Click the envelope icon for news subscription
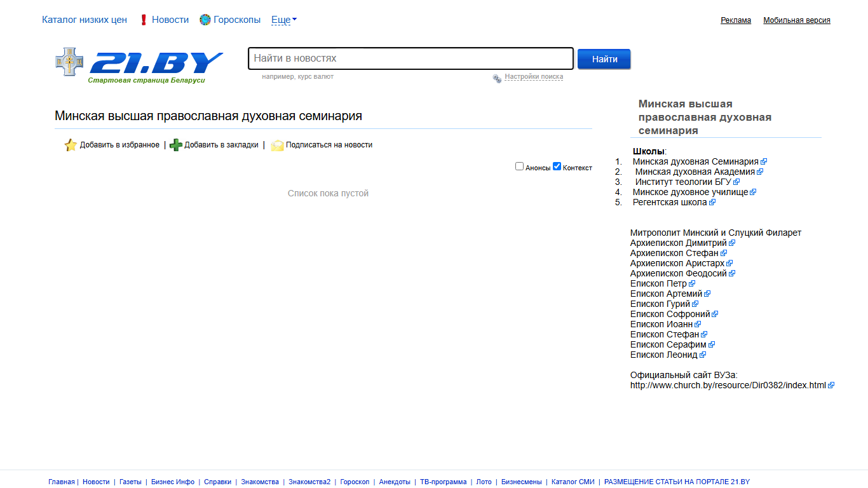 coord(277,145)
